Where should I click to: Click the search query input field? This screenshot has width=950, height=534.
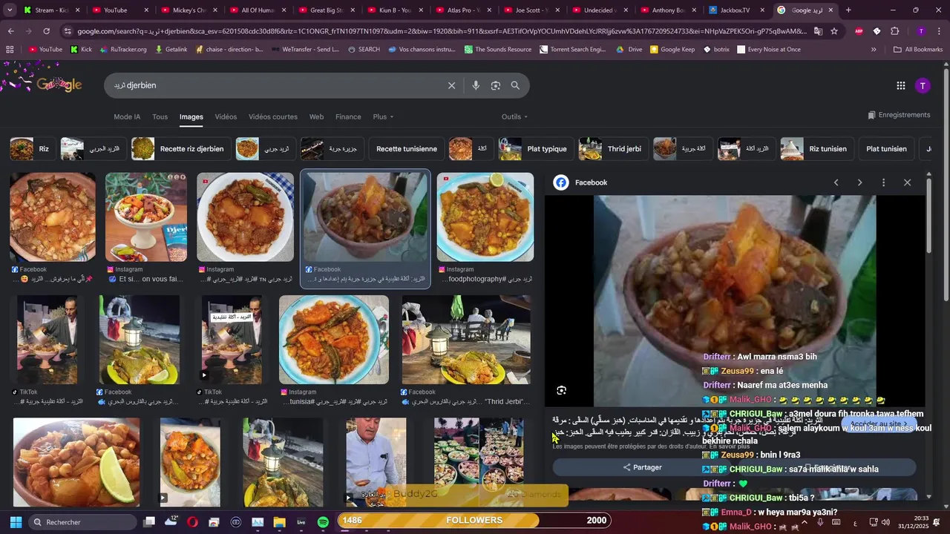pos(275,85)
